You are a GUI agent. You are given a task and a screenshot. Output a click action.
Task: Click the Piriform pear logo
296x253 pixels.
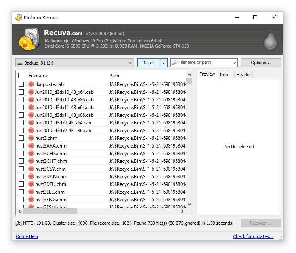click(270, 40)
